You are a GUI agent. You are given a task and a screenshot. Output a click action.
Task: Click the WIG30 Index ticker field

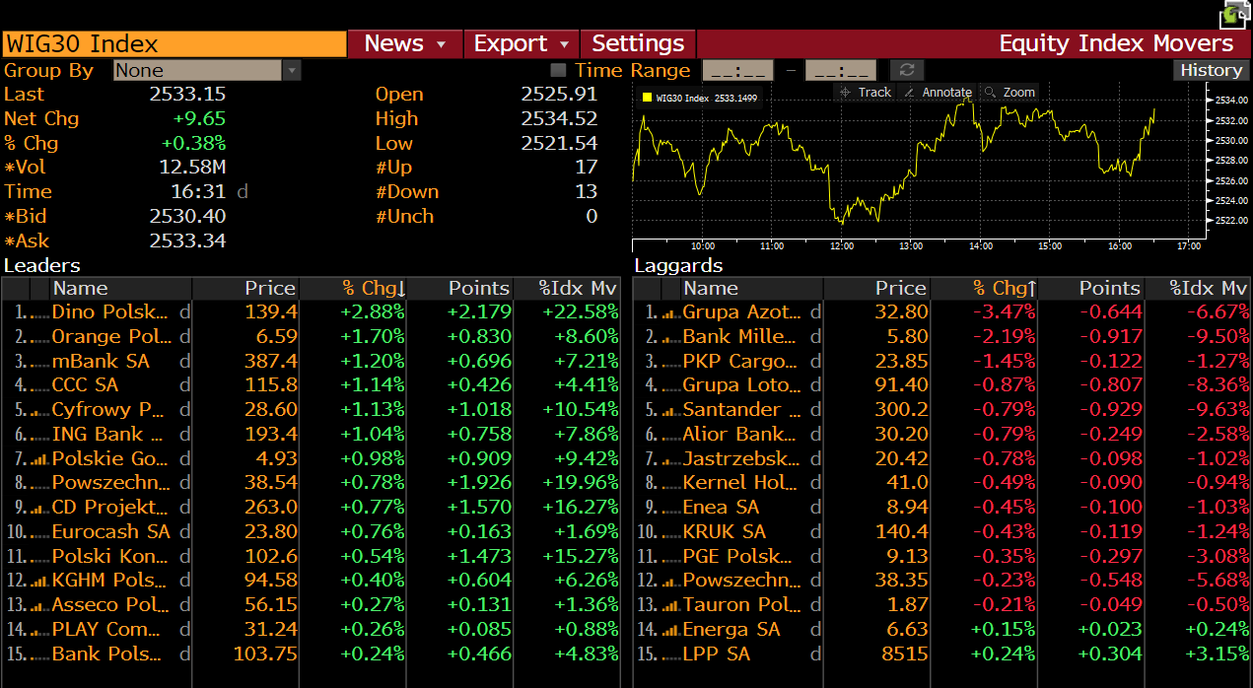[x=174, y=44]
